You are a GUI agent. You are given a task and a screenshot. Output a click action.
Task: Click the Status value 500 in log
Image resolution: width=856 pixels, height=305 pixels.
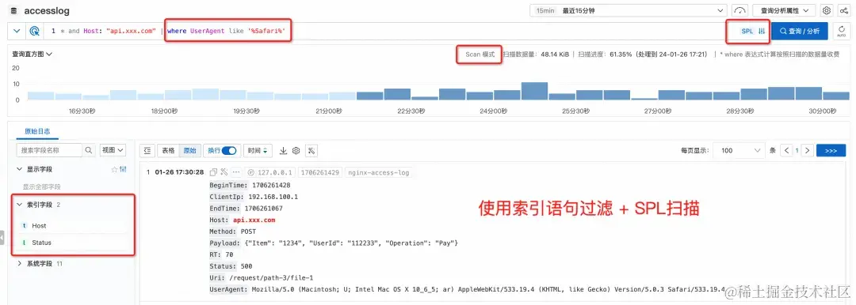[x=246, y=266]
